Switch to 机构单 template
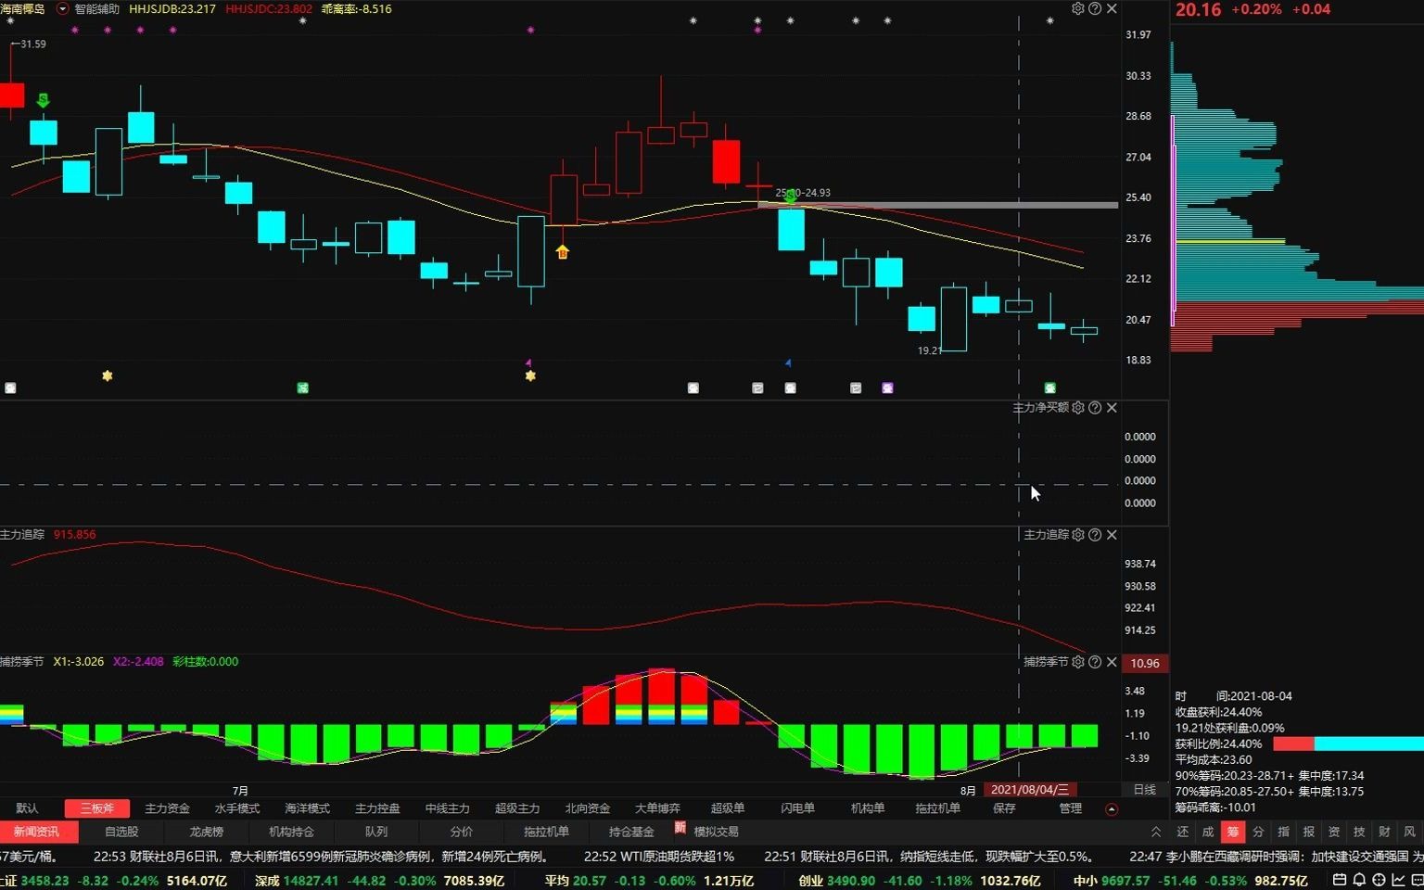Image resolution: width=1424 pixels, height=890 pixels. tap(868, 809)
